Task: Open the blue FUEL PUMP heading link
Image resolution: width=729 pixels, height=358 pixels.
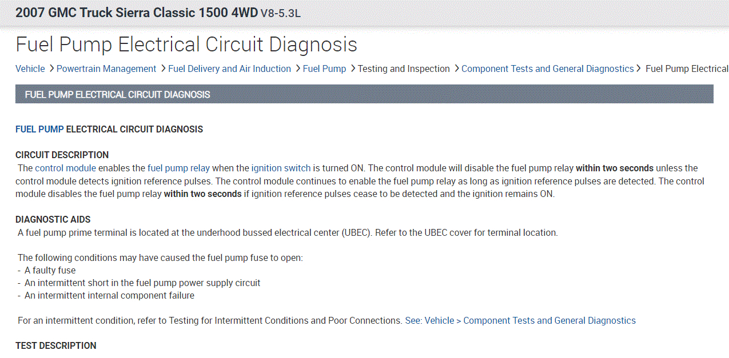Action: click(x=39, y=129)
